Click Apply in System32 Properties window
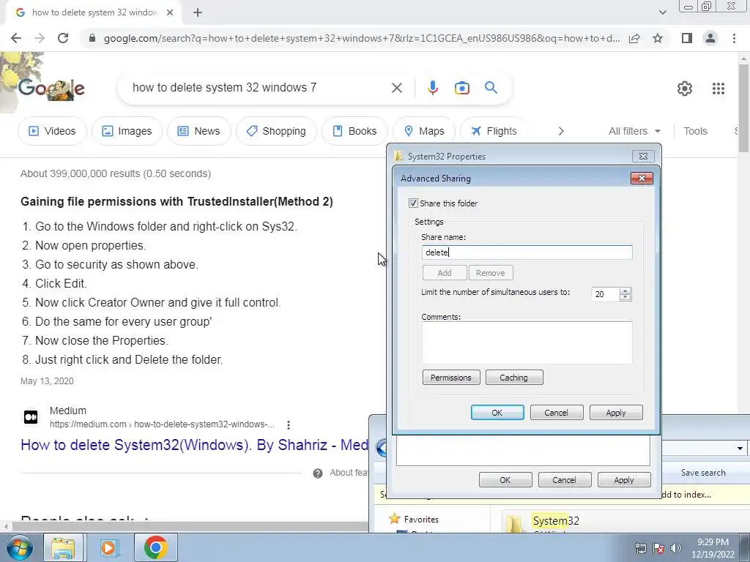 pos(624,480)
